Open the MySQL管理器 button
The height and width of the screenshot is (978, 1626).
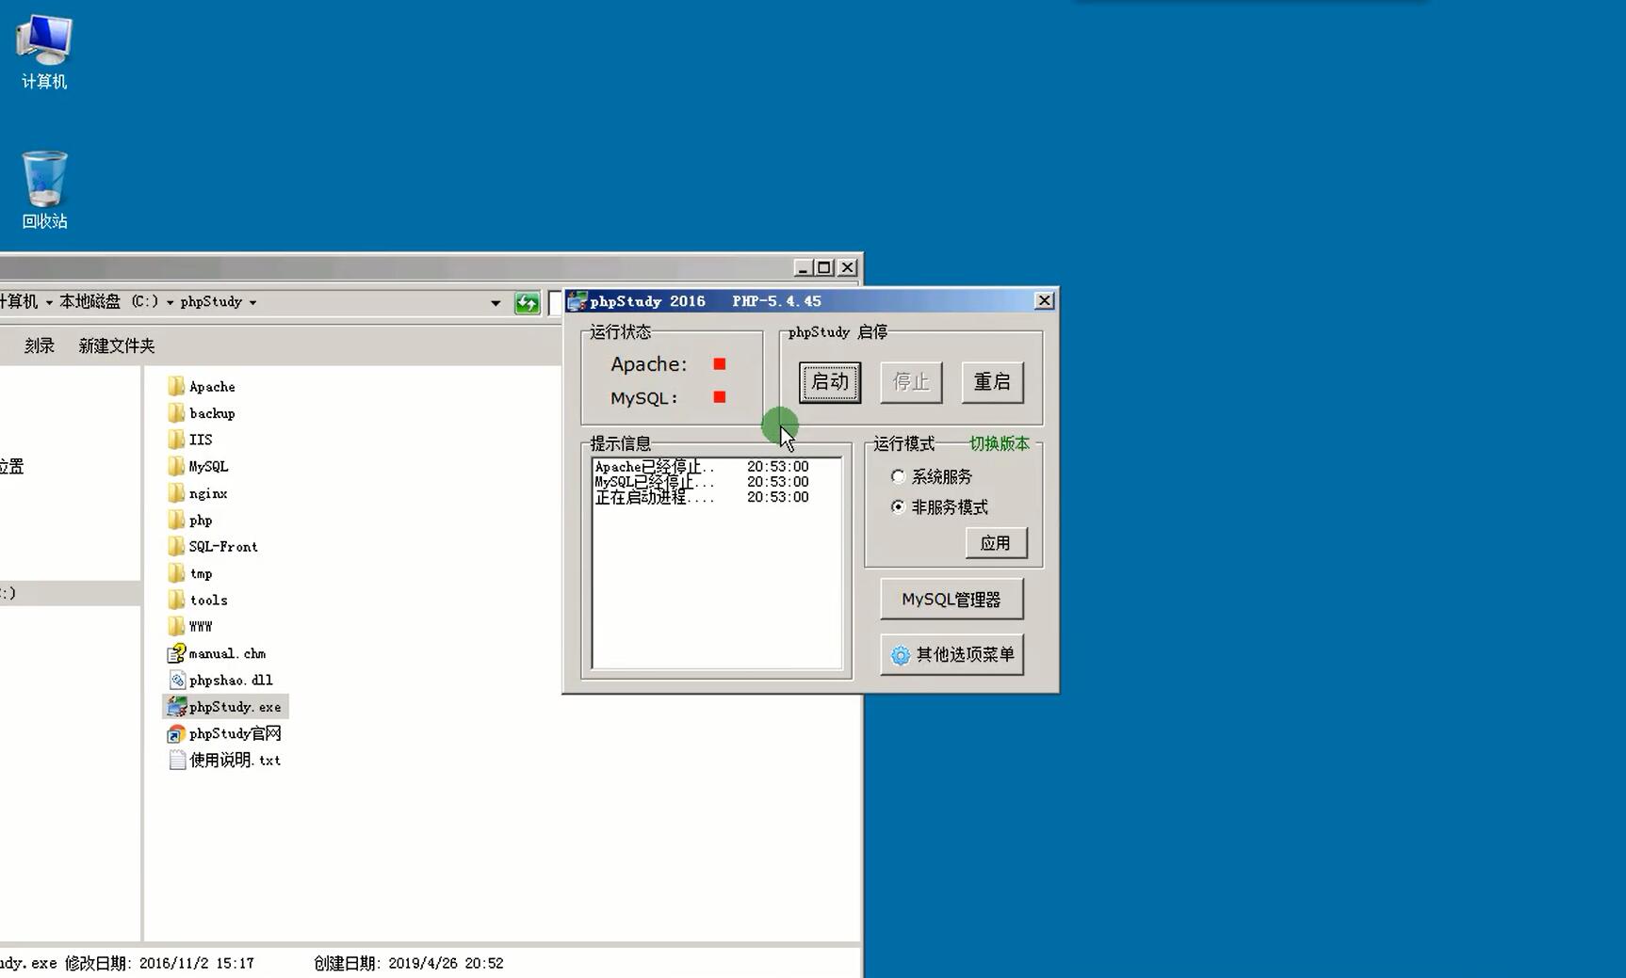click(951, 600)
